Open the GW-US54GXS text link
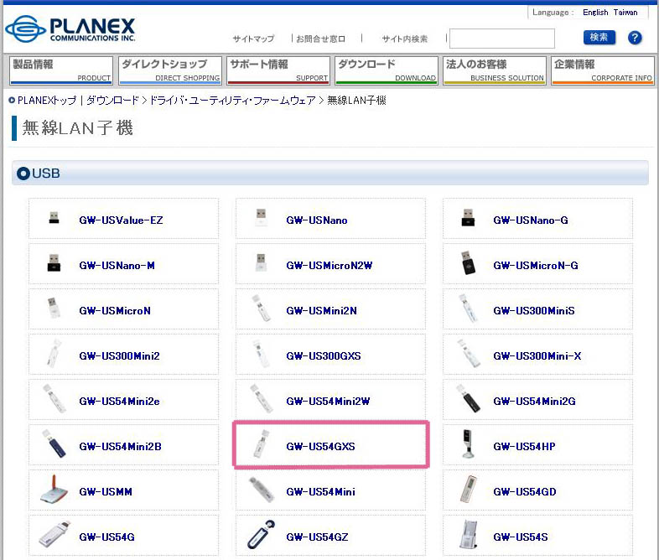 pyautogui.click(x=320, y=447)
